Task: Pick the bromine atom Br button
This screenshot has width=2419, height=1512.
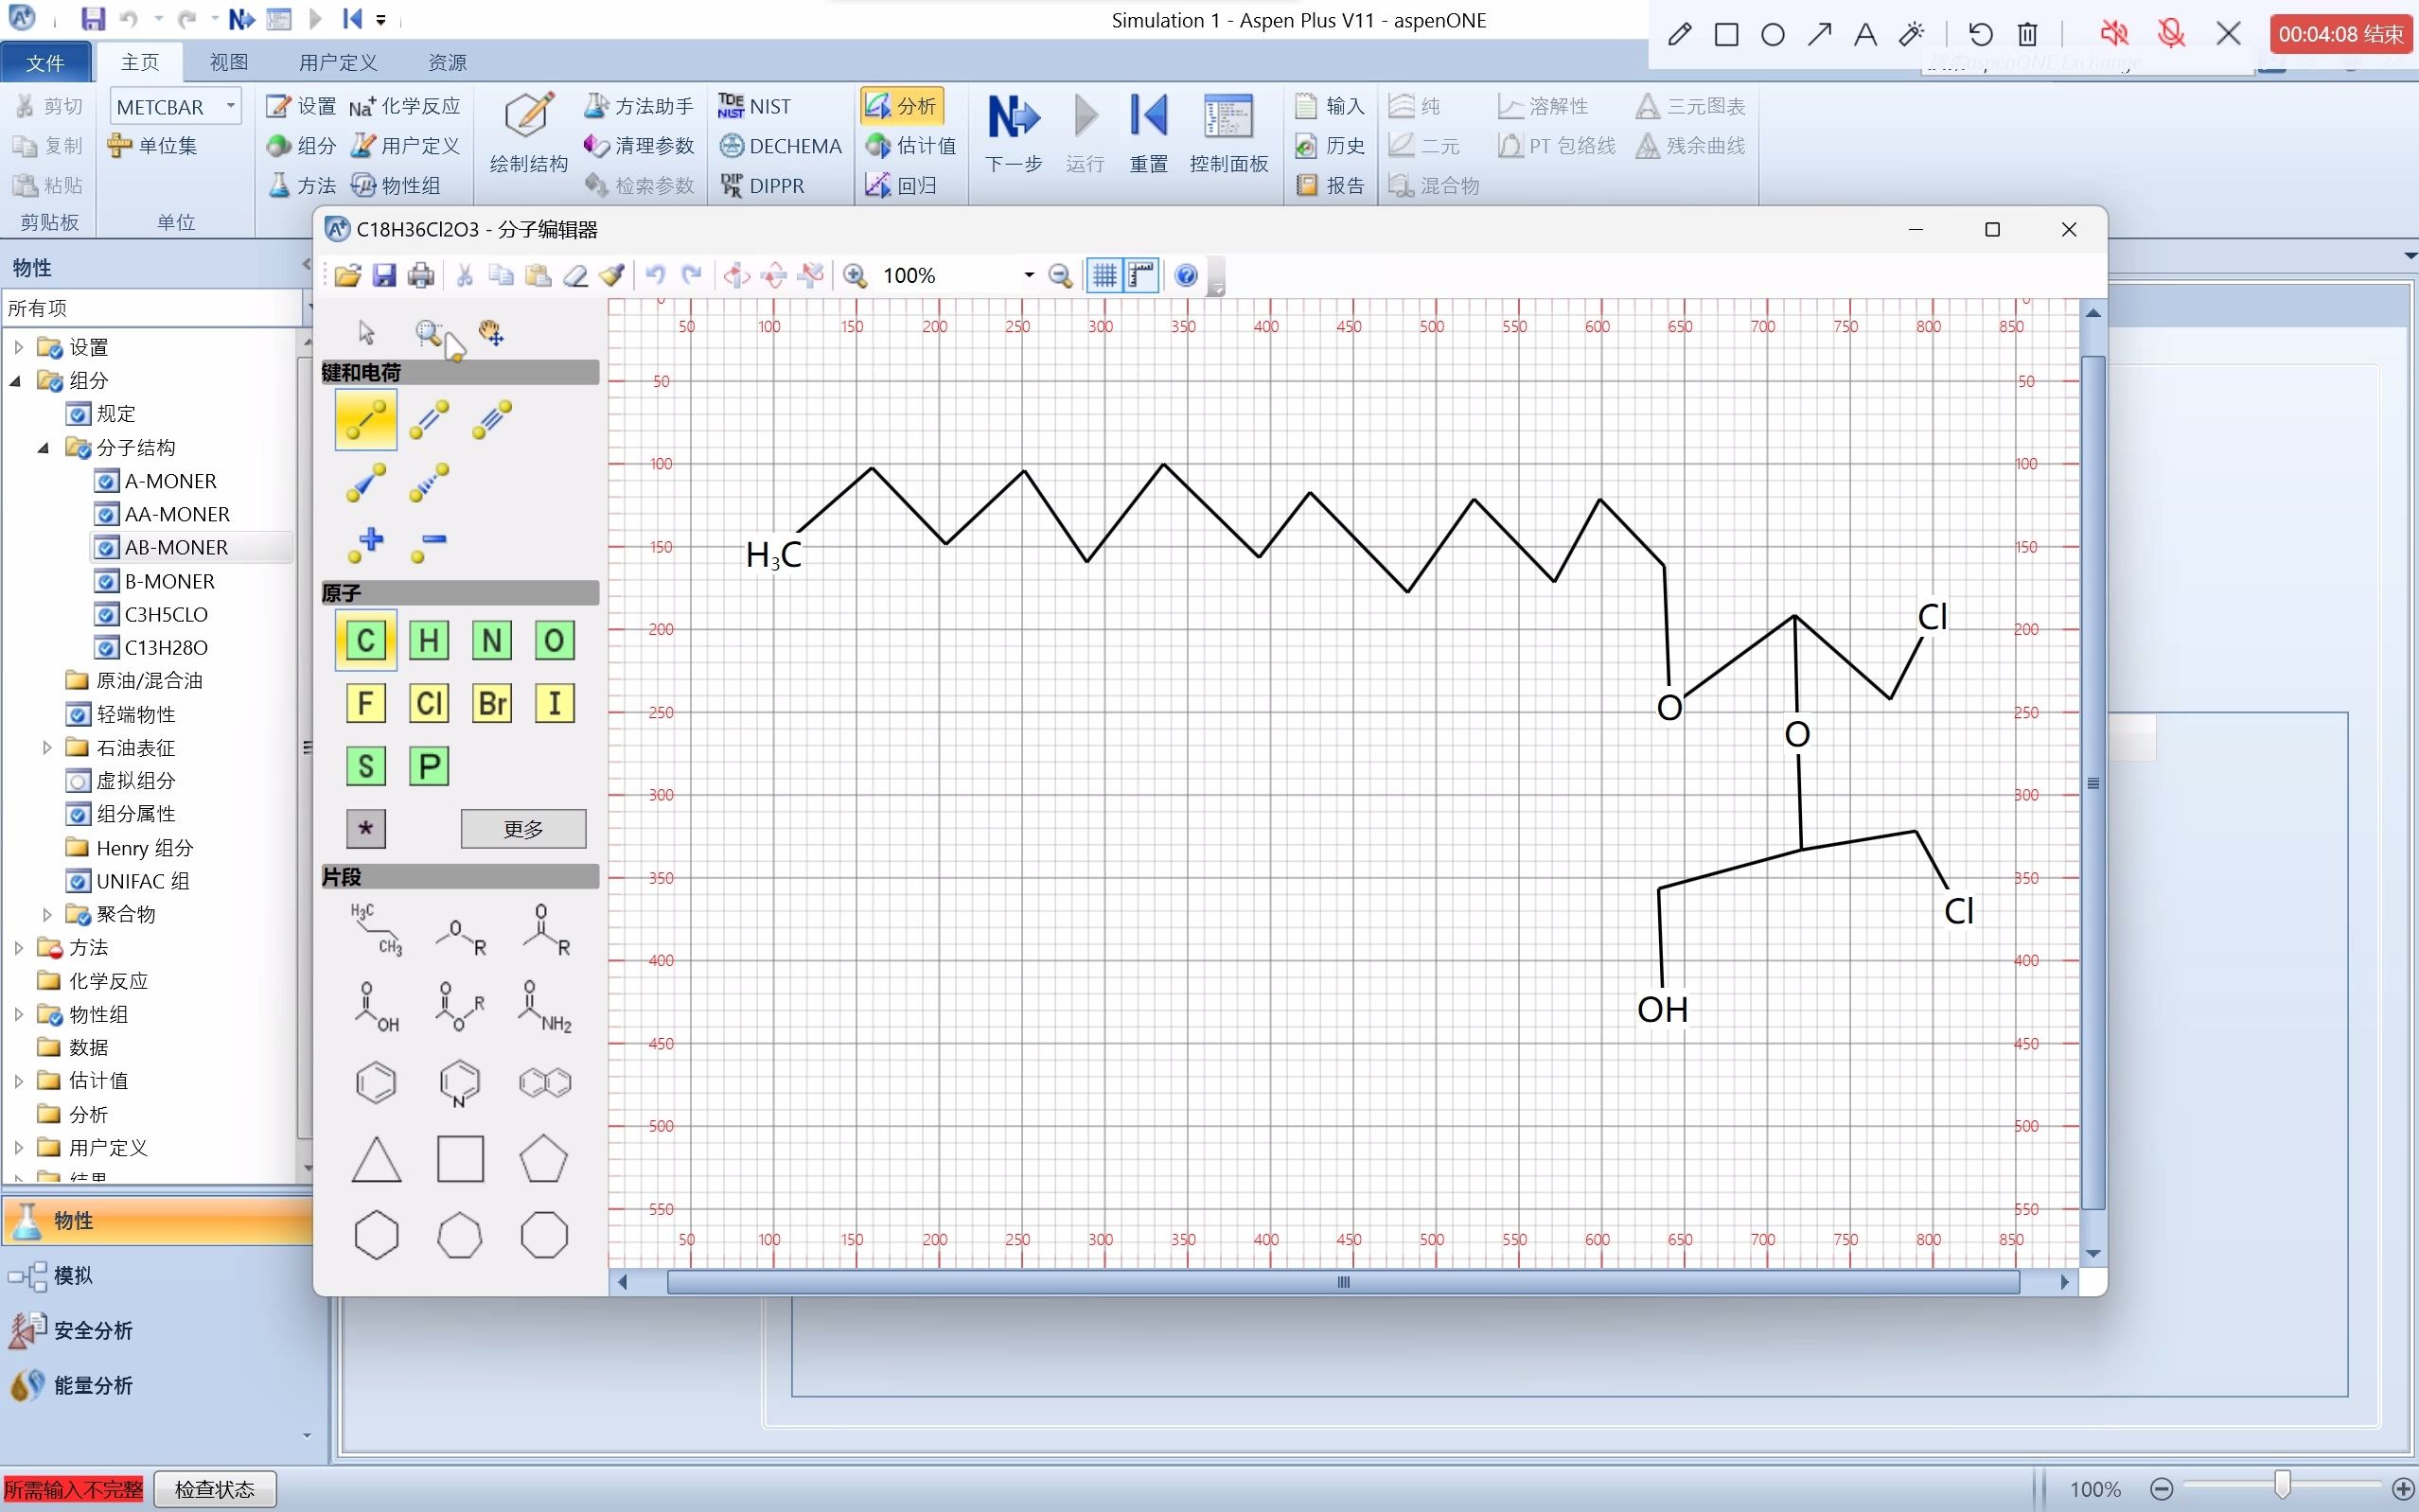Action: click(x=492, y=703)
